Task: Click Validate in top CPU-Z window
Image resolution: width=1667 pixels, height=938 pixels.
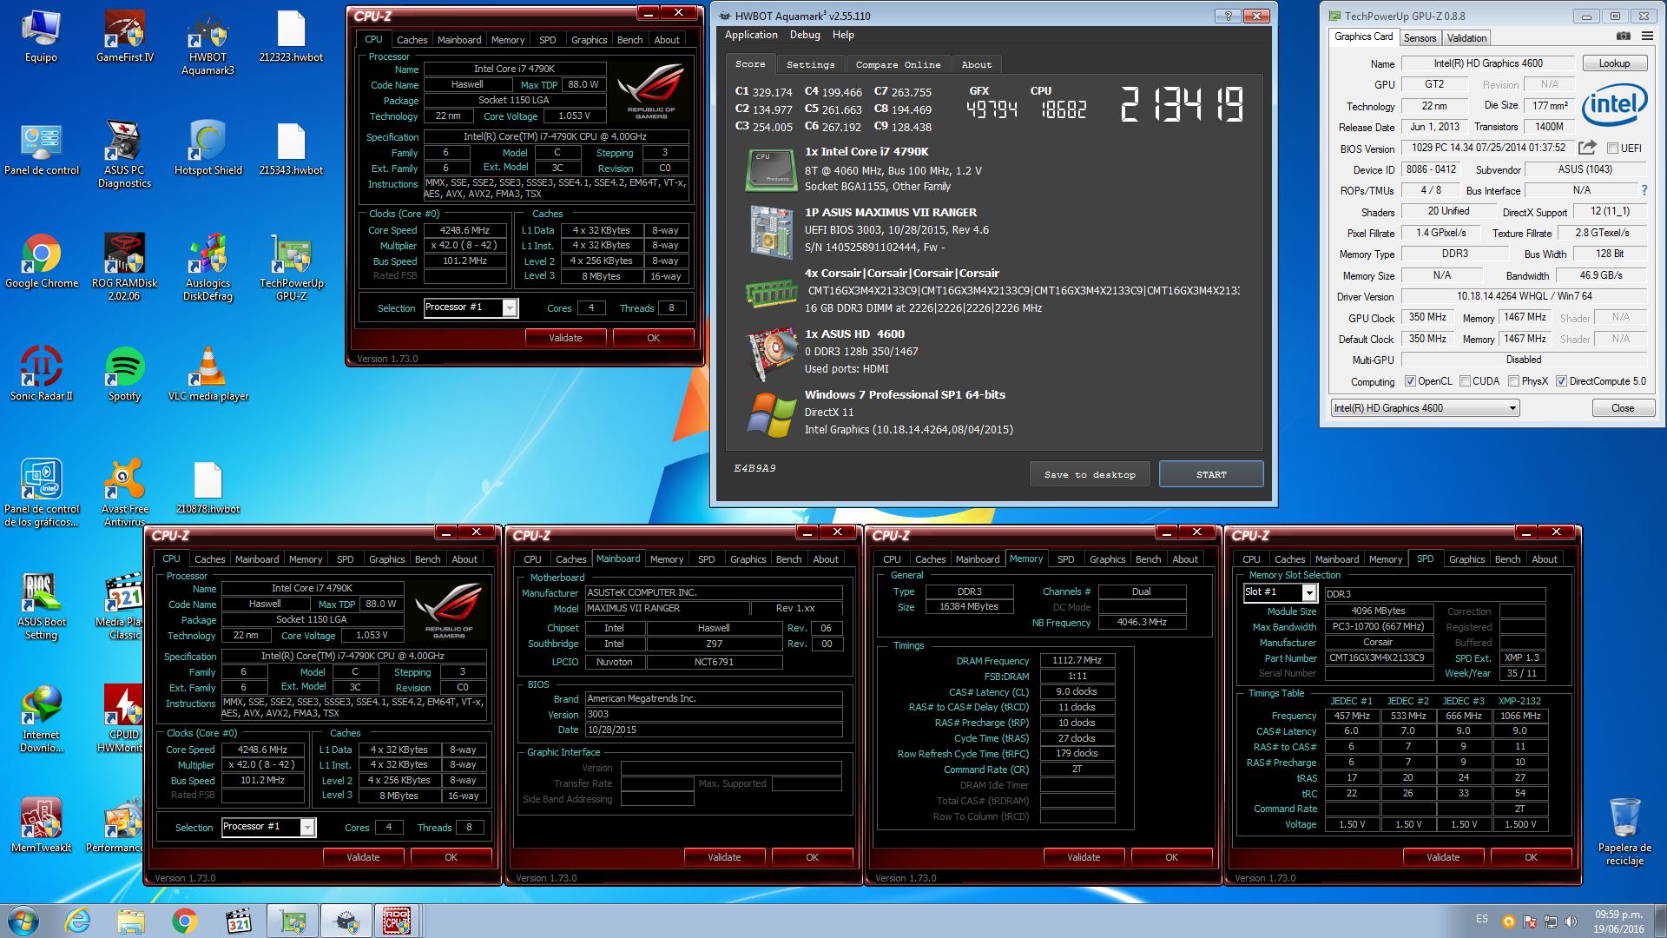Action: click(x=565, y=338)
